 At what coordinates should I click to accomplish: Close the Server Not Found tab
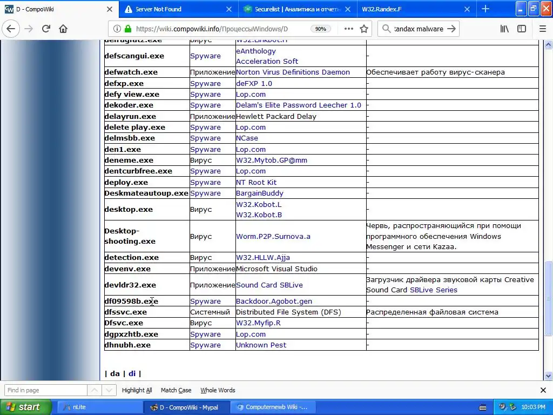point(229,9)
